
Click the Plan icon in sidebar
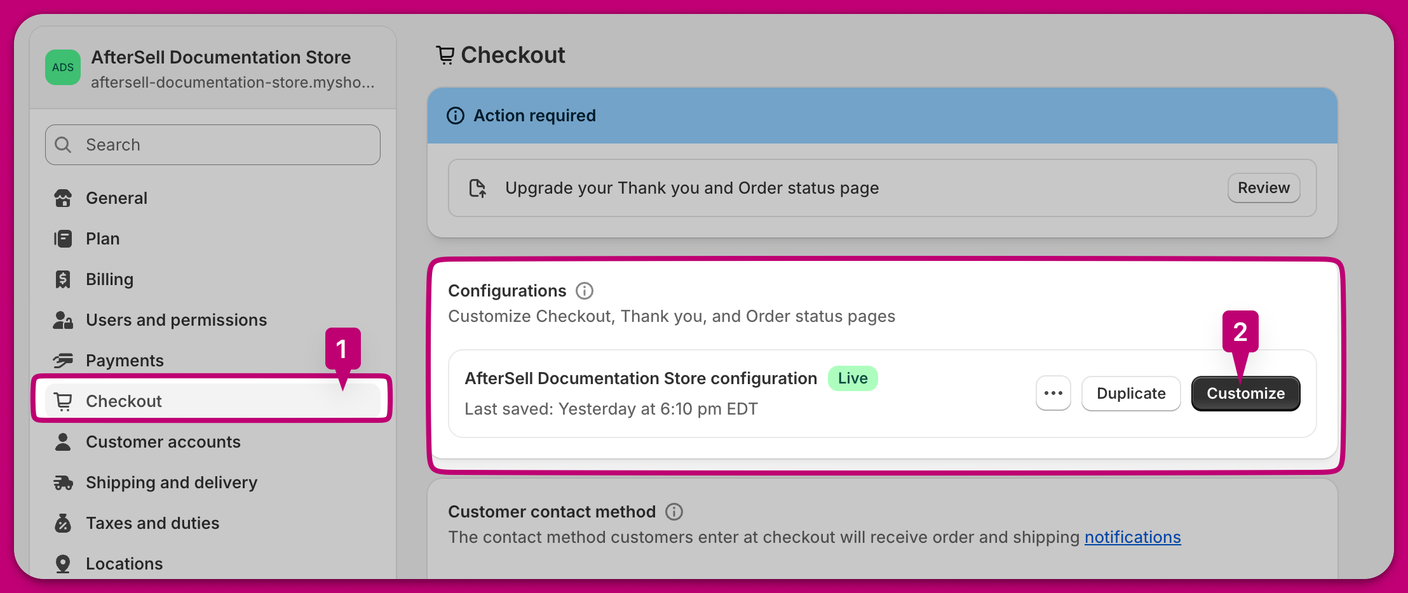(63, 239)
